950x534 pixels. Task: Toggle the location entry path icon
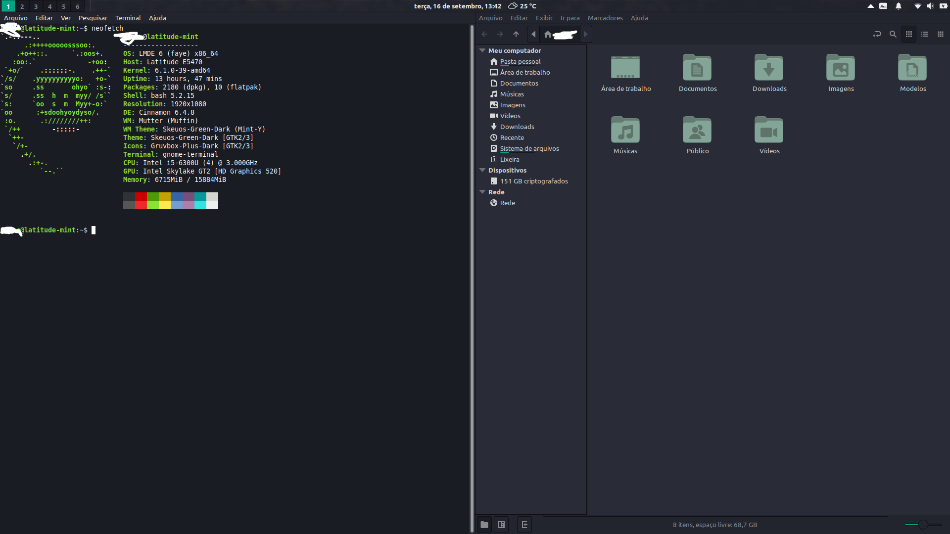(x=877, y=34)
